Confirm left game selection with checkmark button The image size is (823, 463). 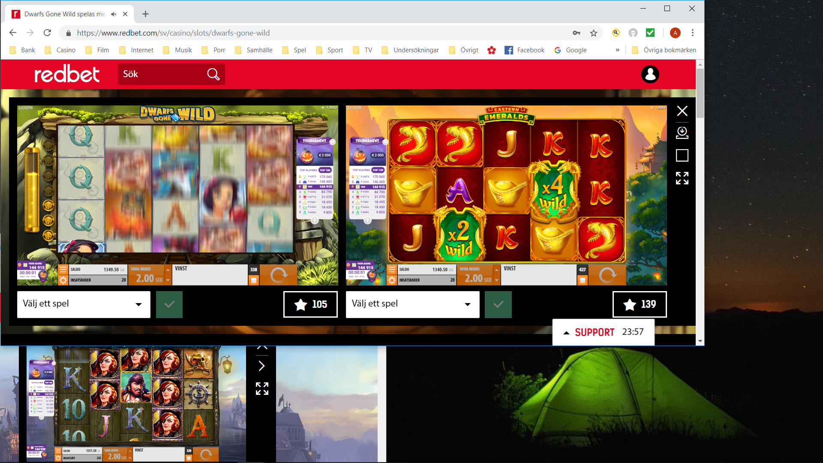pyautogui.click(x=169, y=304)
